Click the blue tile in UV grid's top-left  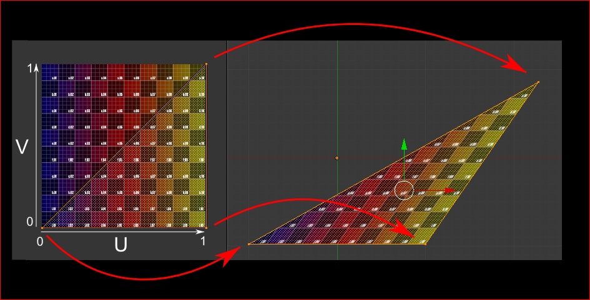50,72
